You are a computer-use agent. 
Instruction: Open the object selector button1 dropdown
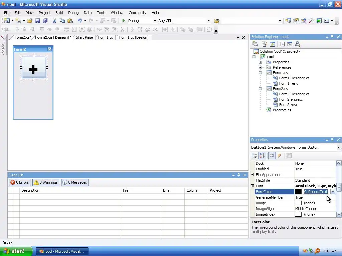(339, 147)
